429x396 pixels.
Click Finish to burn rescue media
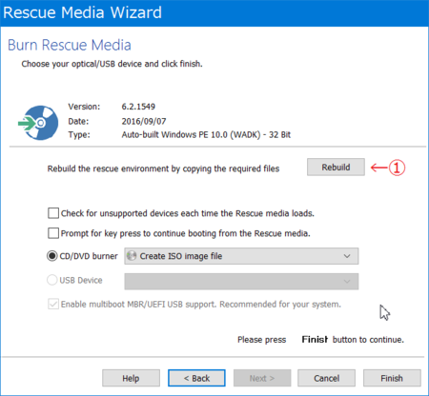click(392, 378)
